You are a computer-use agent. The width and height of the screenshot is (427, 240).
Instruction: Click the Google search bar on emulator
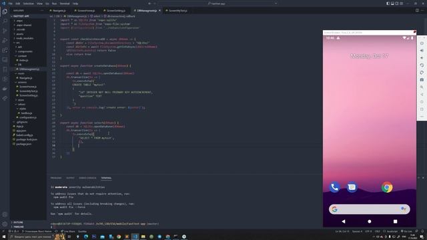(x=369, y=209)
